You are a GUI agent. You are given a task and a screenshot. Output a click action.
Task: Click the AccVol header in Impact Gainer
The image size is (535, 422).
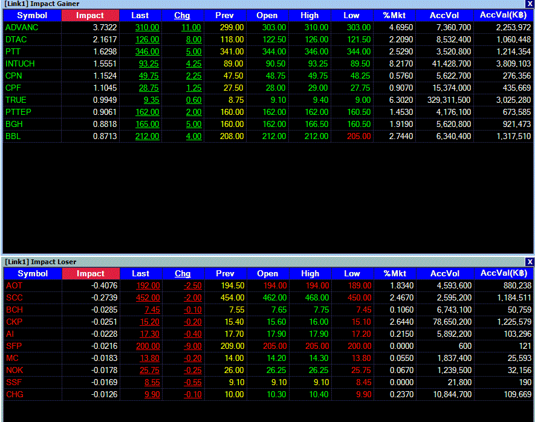tap(444, 15)
